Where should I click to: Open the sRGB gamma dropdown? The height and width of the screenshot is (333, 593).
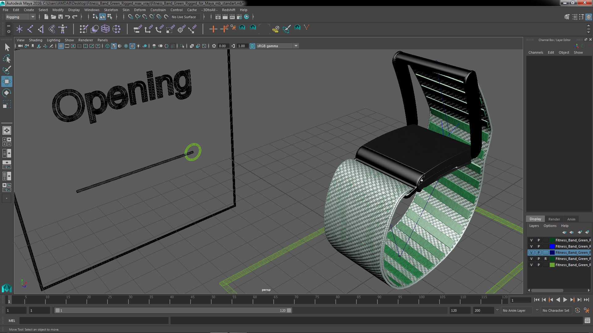point(277,46)
